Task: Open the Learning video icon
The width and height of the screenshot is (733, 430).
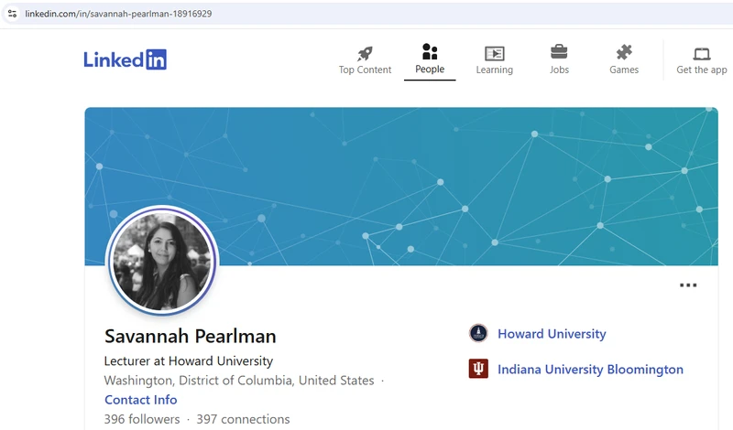Action: pos(494,54)
